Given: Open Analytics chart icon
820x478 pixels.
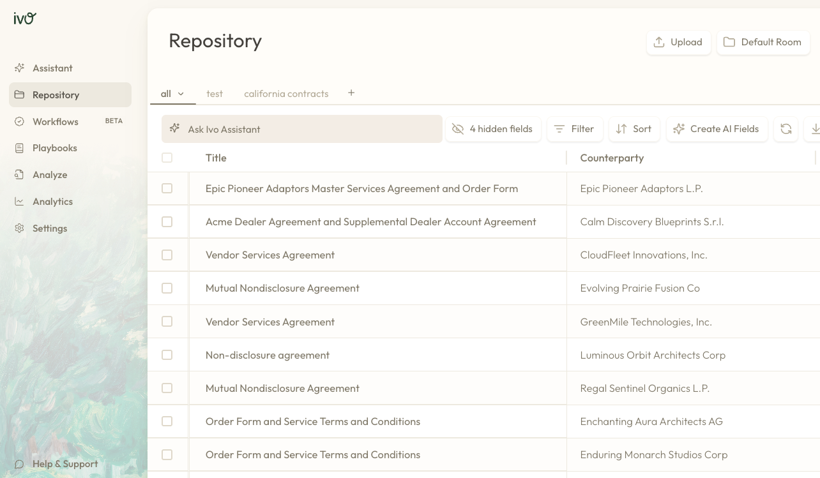Looking at the screenshot, I should (20, 202).
